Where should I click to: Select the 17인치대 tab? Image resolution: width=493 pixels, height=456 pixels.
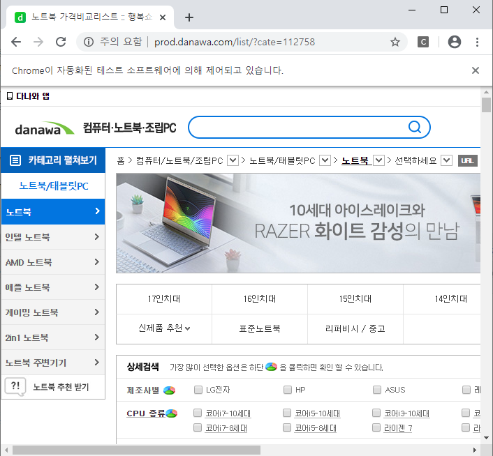pyautogui.click(x=164, y=299)
